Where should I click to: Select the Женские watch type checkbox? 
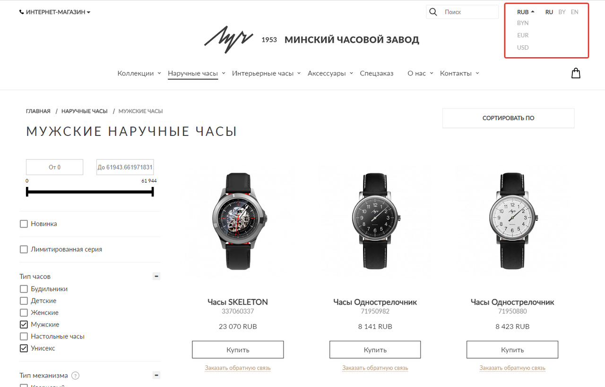pyautogui.click(x=24, y=312)
